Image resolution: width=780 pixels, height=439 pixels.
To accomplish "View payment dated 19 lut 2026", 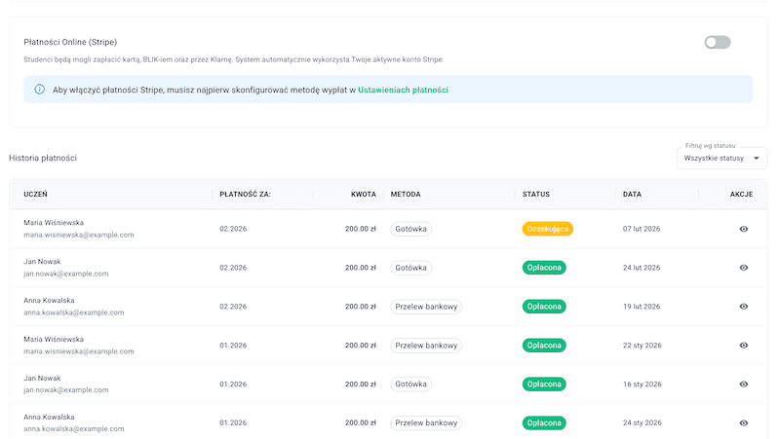I will pyautogui.click(x=743, y=307).
